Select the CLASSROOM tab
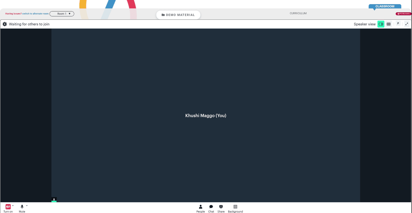 (x=385, y=6)
